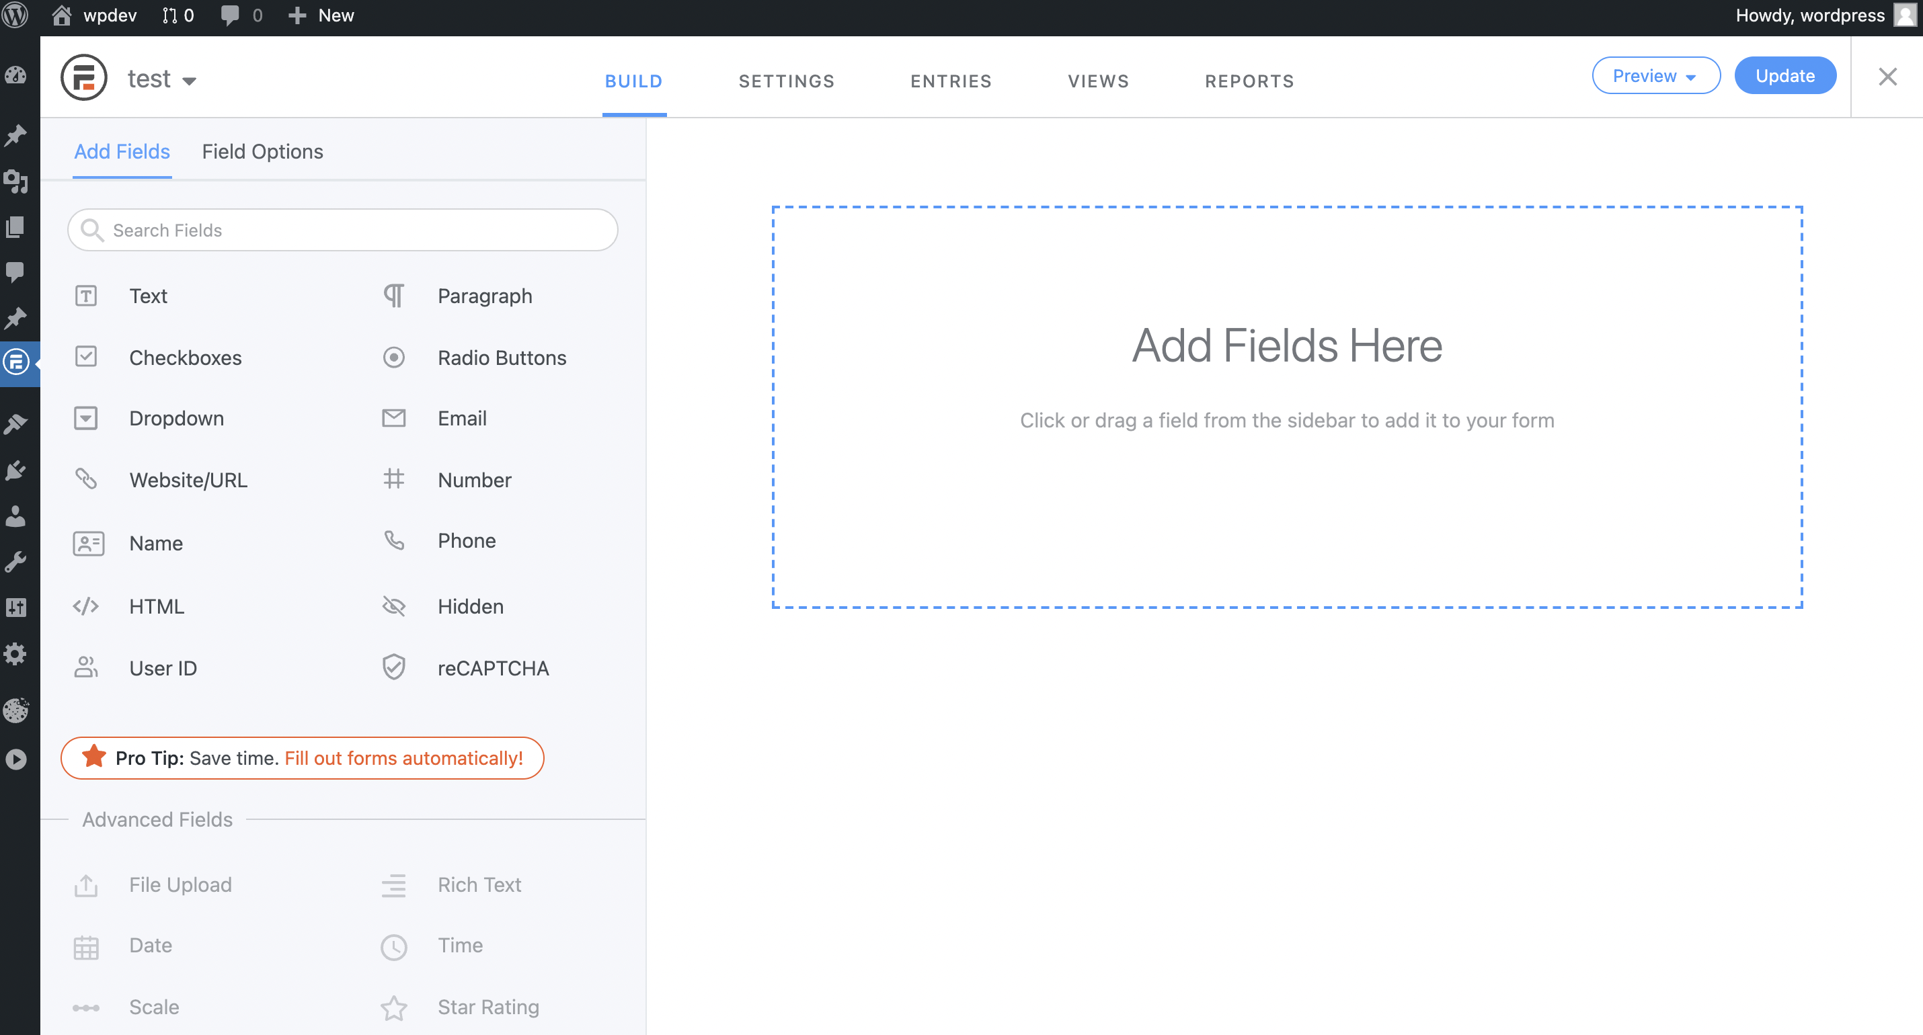1923x1035 pixels.
Task: Add the HTML code field icon
Action: [x=86, y=606]
